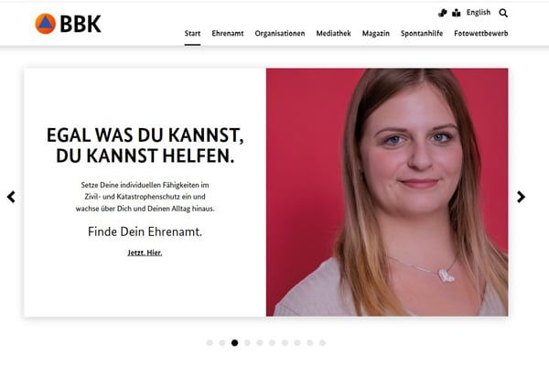Switch language to English

479,13
